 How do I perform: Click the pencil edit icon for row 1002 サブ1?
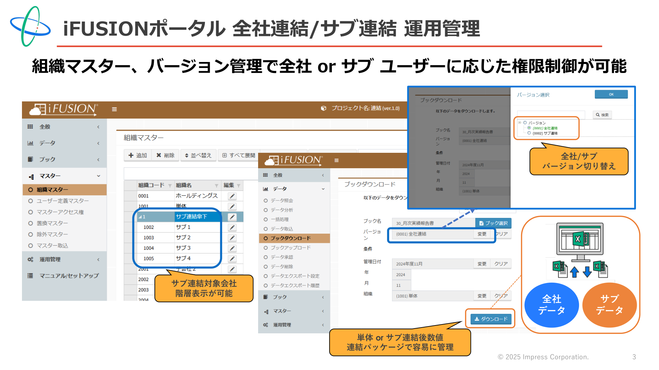232,227
